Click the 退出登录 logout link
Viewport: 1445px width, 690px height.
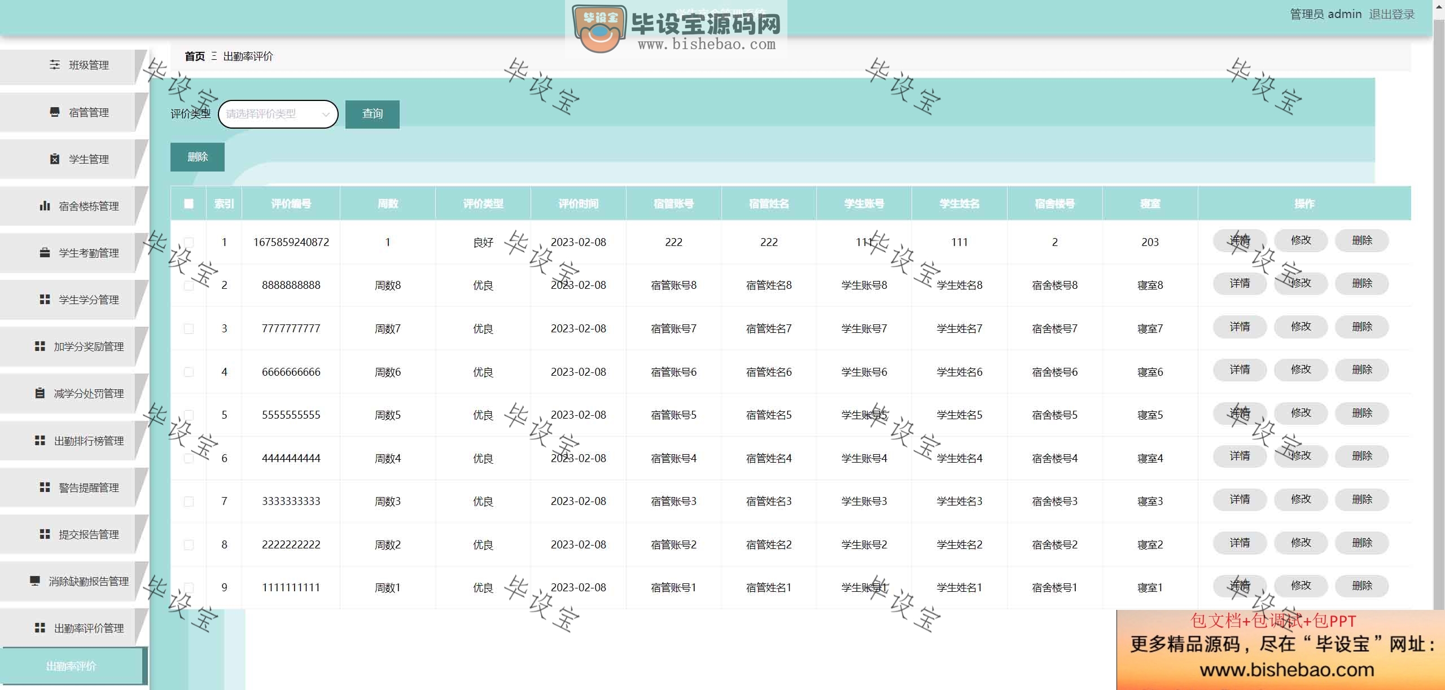[x=1391, y=14]
